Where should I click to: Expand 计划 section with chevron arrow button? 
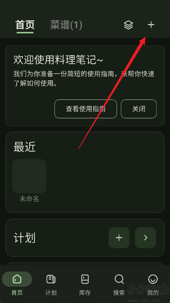click(146, 238)
